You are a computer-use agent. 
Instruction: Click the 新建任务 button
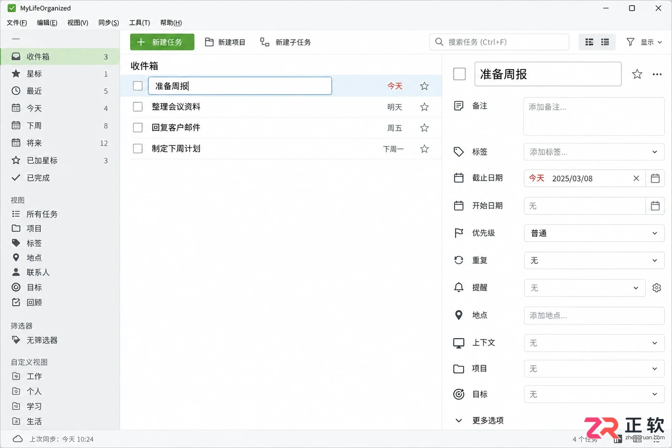tap(162, 42)
